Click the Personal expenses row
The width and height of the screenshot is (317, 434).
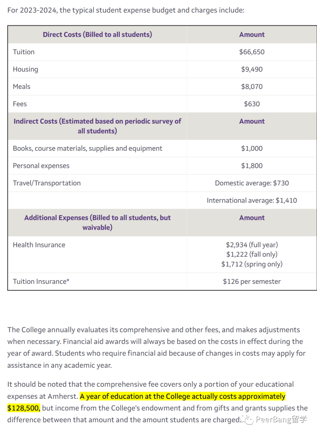pyautogui.click(x=162, y=166)
